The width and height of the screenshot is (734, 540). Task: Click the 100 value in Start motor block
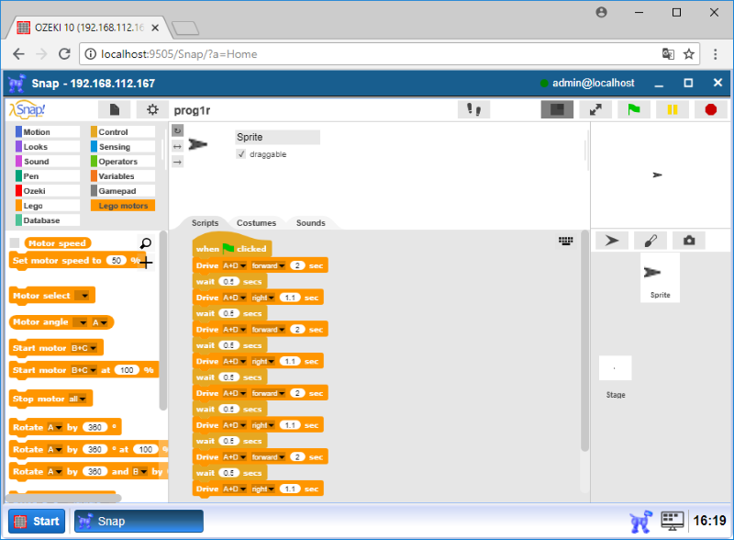click(x=127, y=370)
